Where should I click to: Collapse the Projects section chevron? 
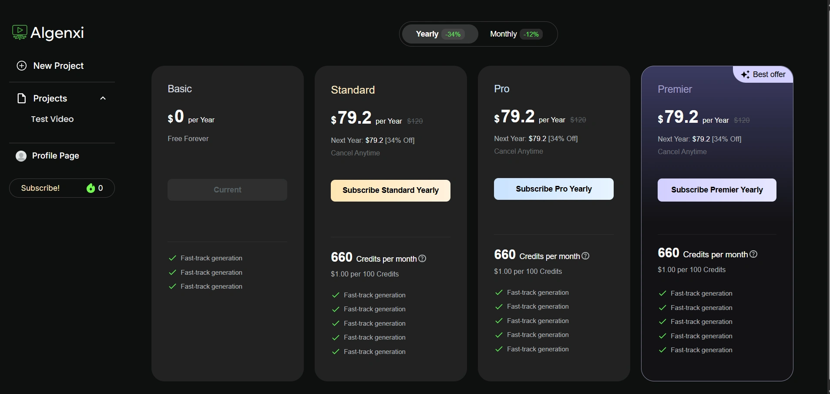coord(103,98)
